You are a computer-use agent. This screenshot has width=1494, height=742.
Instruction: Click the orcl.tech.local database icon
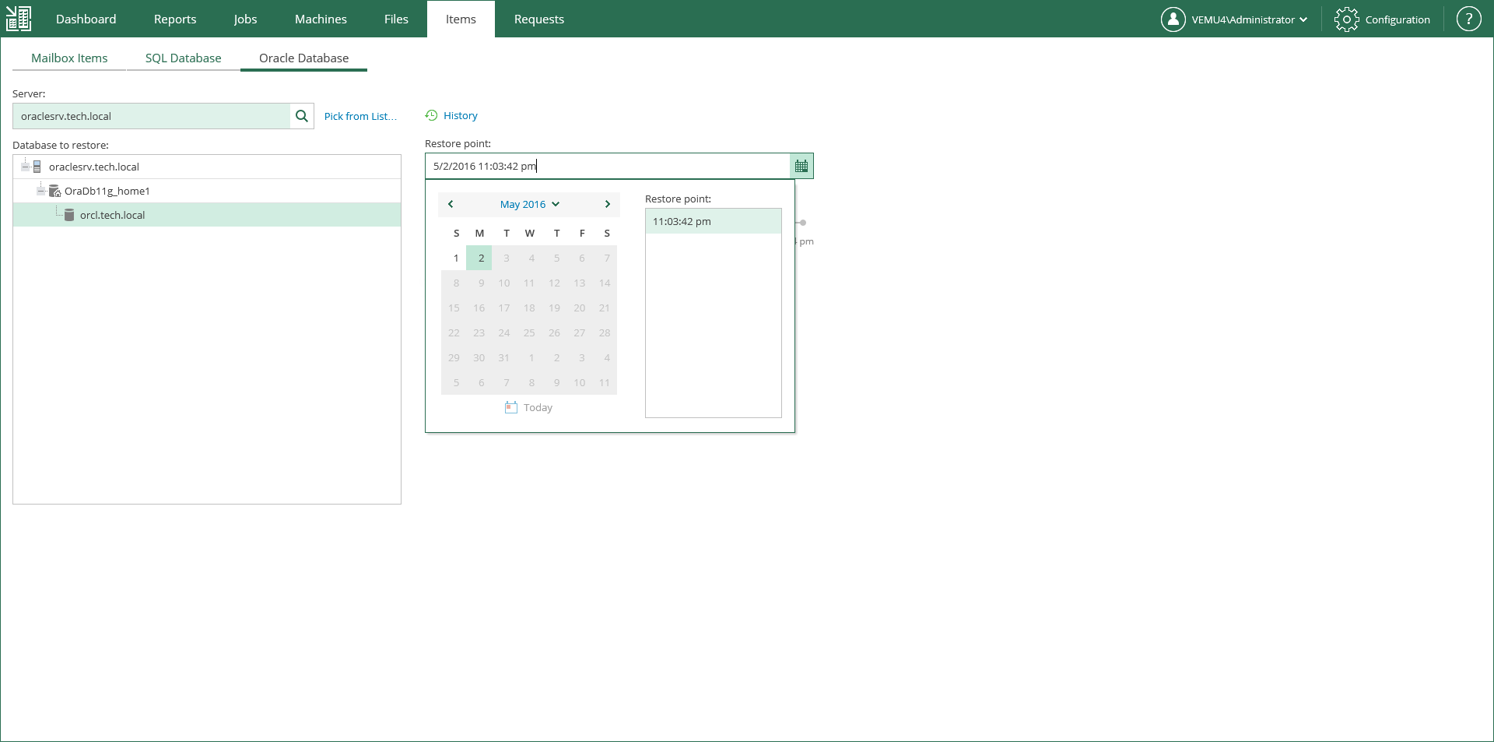click(69, 215)
